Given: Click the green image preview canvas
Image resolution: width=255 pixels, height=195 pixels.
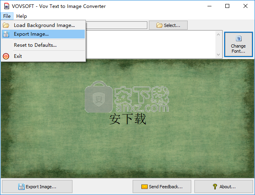Looking at the screenshot, I should (127, 119).
